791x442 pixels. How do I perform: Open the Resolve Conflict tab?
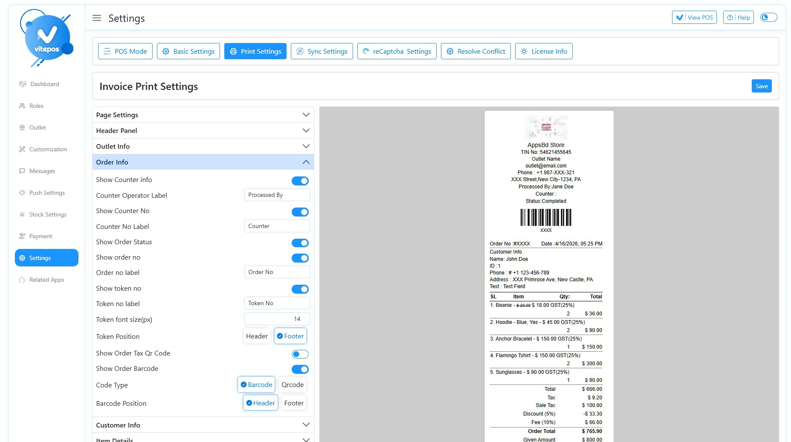[476, 51]
